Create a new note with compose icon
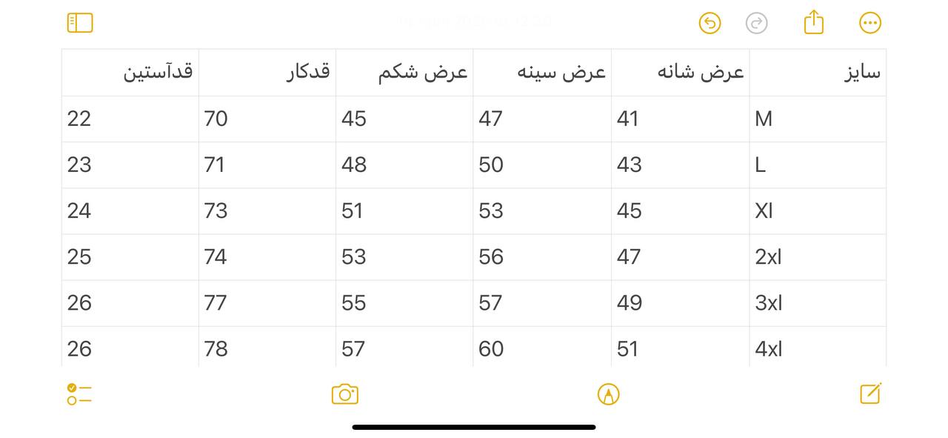Image resolution: width=948 pixels, height=438 pixels. point(870,394)
